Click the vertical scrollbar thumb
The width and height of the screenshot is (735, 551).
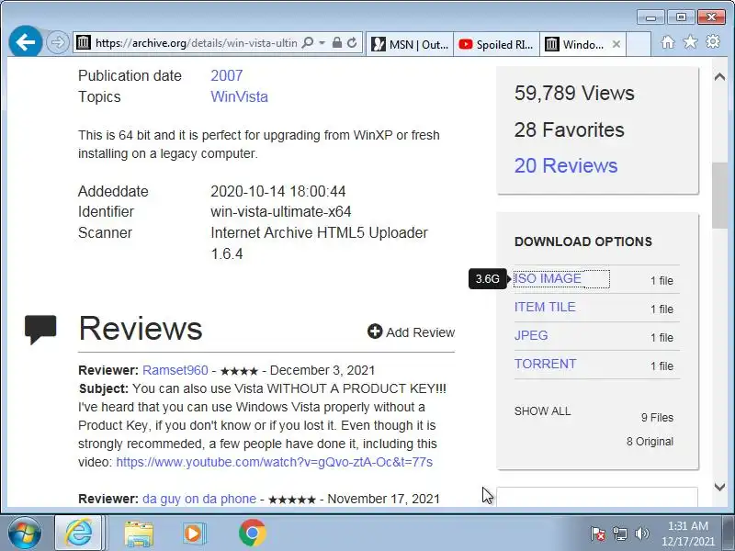719,196
